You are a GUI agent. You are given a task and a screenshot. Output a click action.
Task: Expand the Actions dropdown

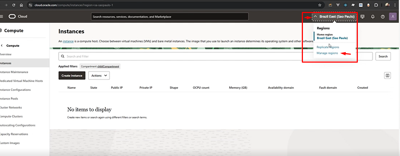tap(99, 75)
